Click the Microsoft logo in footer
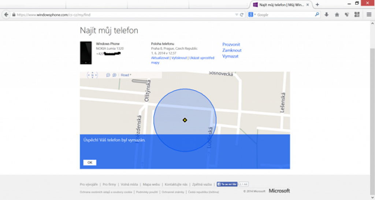Screen dimensions: 375x200 point(279,191)
